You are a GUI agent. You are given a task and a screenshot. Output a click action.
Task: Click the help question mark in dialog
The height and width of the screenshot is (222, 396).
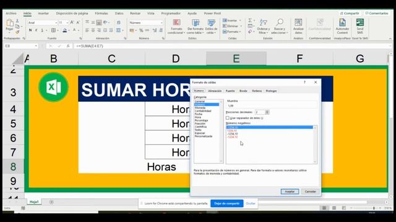pyautogui.click(x=304, y=82)
